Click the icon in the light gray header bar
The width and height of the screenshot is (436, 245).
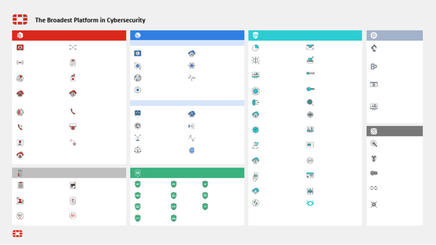tap(20, 173)
